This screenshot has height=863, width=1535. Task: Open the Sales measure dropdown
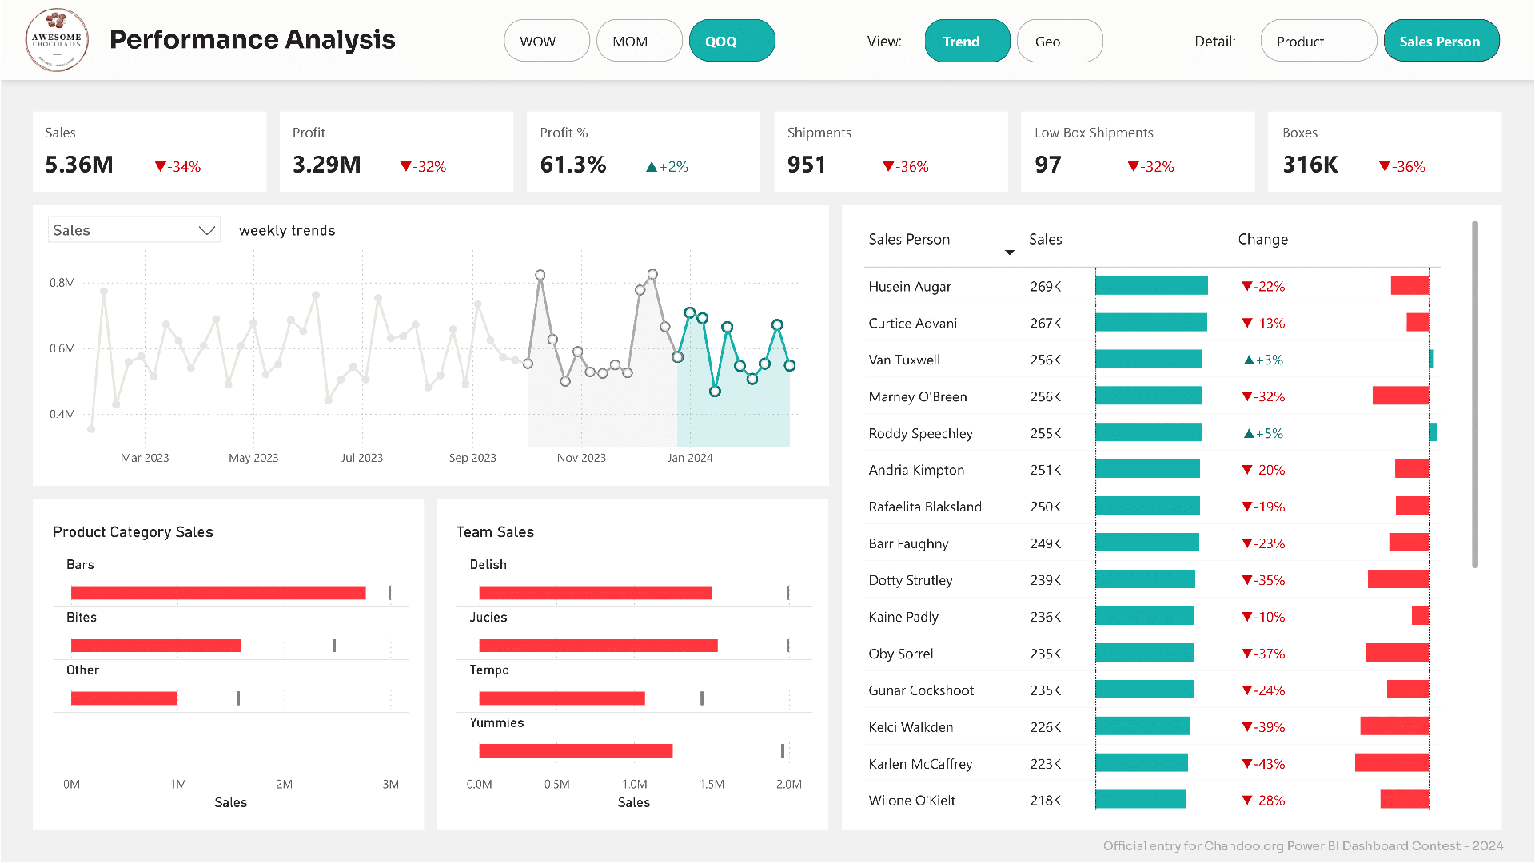pos(134,230)
